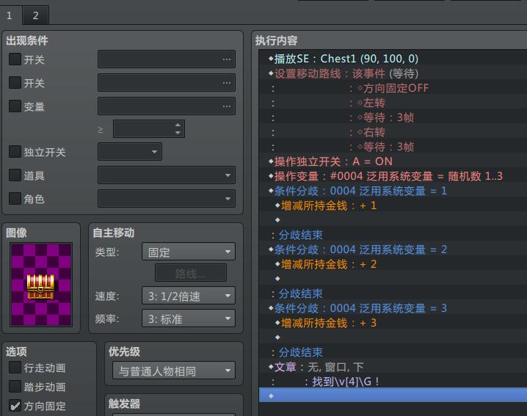Enable the 独立开关 condition checkbox
Image resolution: width=527 pixels, height=416 pixels.
click(15, 152)
